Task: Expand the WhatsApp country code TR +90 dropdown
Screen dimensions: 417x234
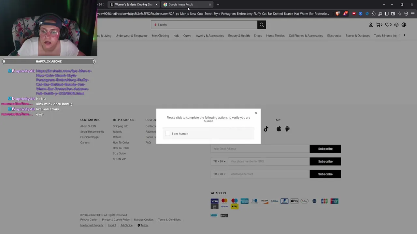Action: click(220, 174)
